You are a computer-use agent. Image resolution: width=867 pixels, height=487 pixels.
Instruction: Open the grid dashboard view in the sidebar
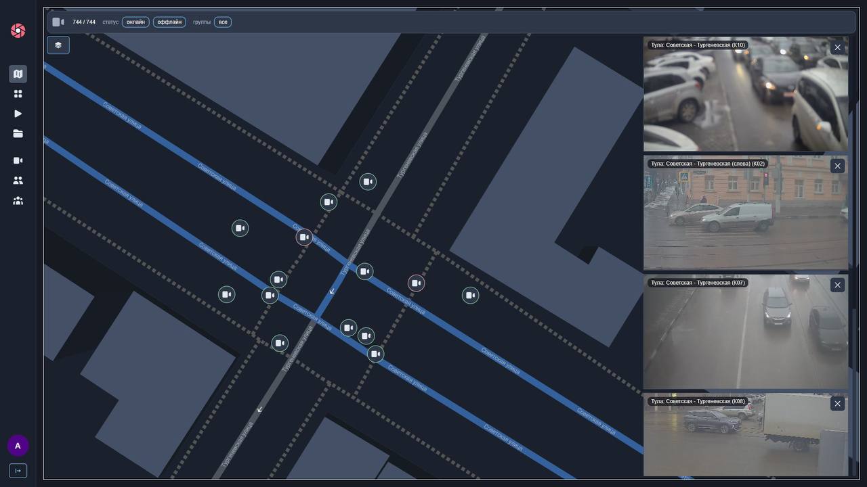[x=18, y=94]
